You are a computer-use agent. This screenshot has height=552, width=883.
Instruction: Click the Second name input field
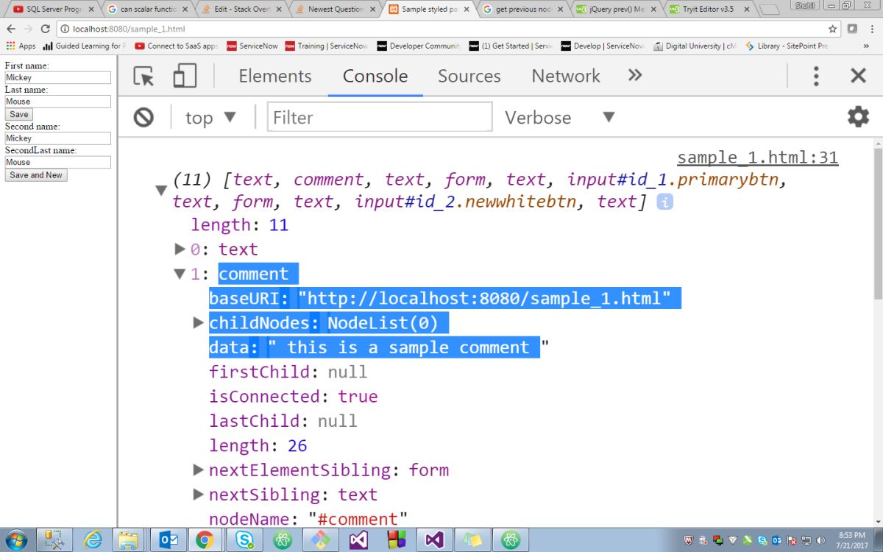(58, 138)
